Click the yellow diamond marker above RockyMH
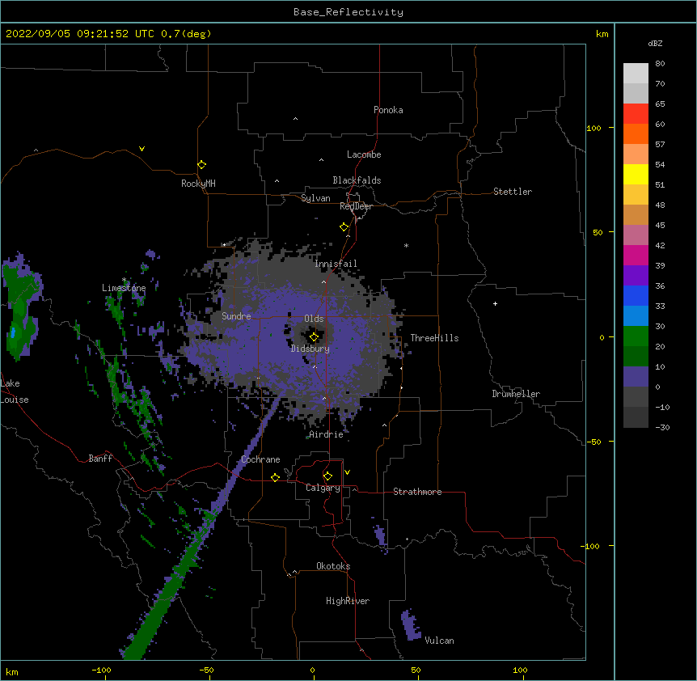 pos(202,165)
